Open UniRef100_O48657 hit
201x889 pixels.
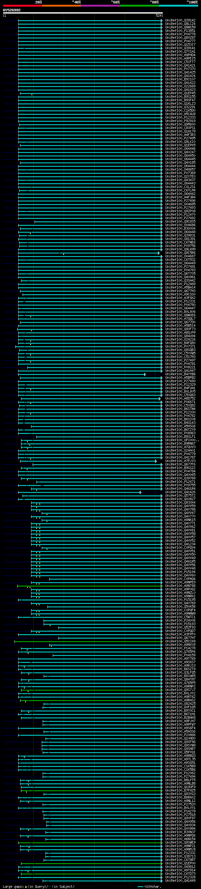180,169
